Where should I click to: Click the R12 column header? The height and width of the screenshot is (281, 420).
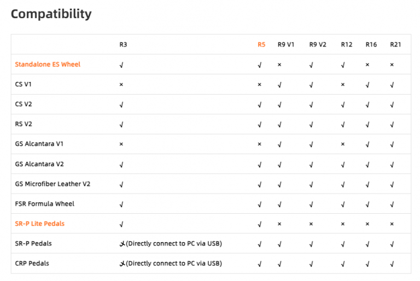347,44
